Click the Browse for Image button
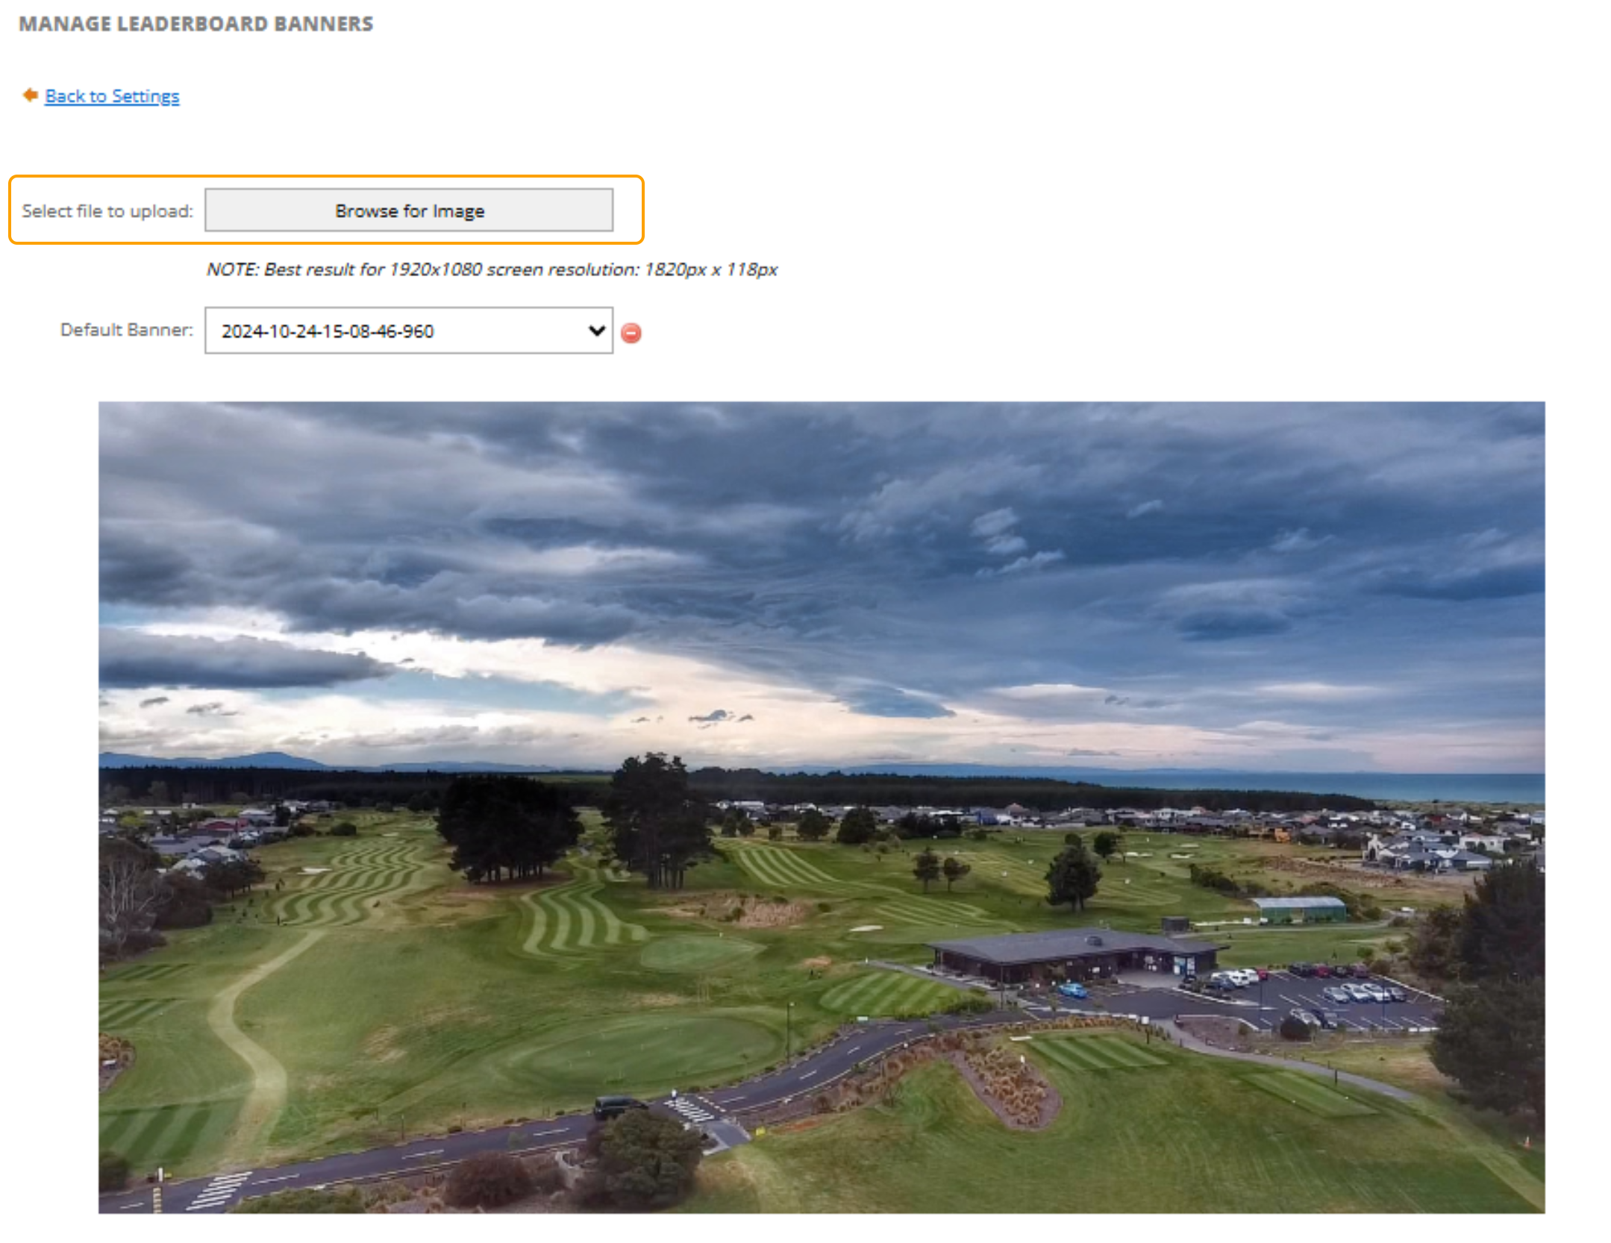The image size is (1611, 1243). 409,210
